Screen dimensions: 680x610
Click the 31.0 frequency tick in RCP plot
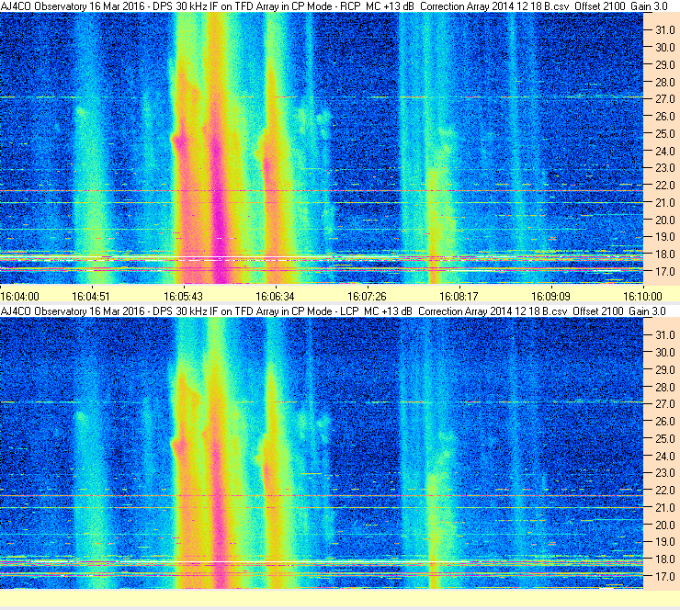664,30
